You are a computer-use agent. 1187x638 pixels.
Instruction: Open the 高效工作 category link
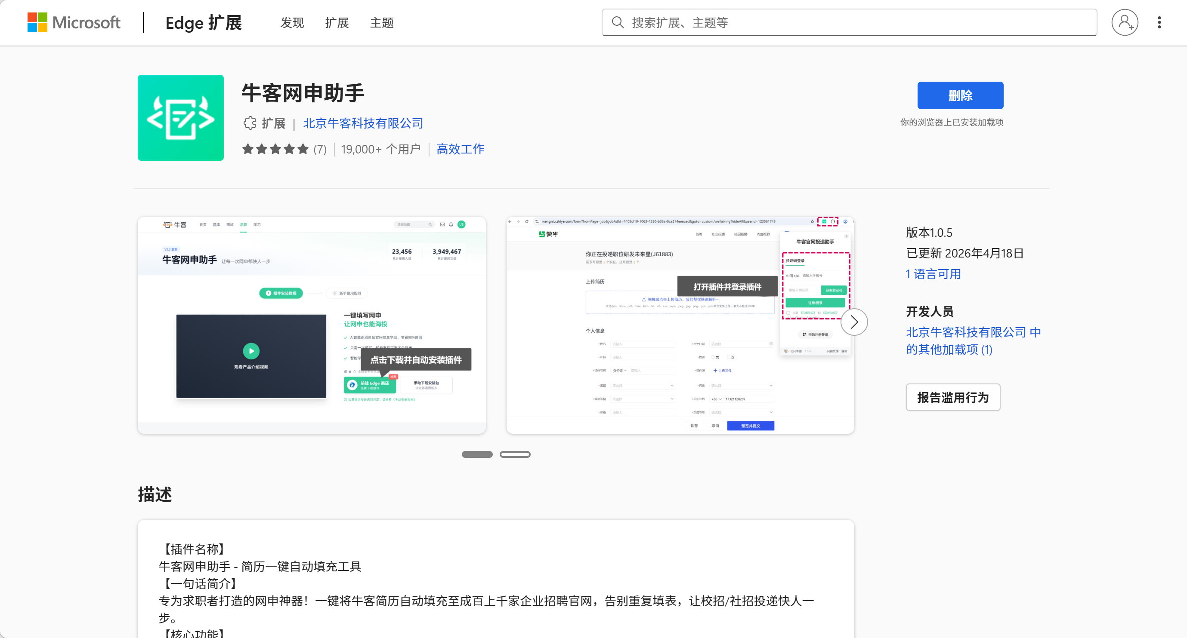click(x=461, y=149)
